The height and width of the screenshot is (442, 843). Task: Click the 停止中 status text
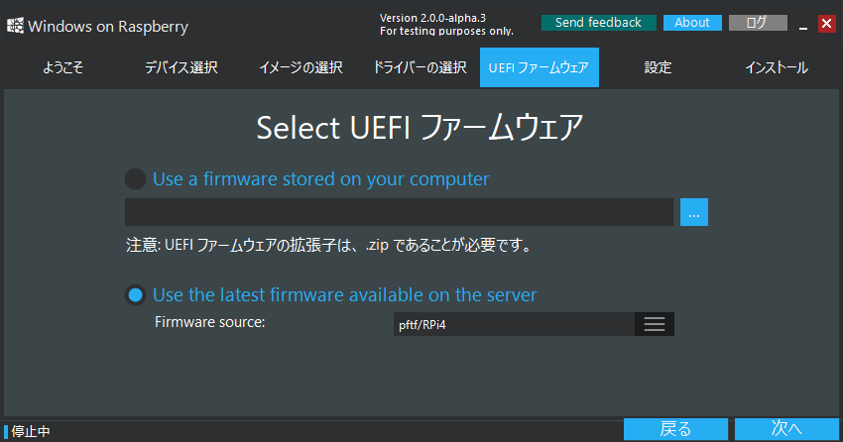click(31, 432)
